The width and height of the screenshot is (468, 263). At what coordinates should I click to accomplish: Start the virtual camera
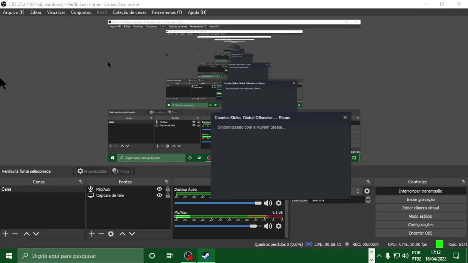[420, 208]
